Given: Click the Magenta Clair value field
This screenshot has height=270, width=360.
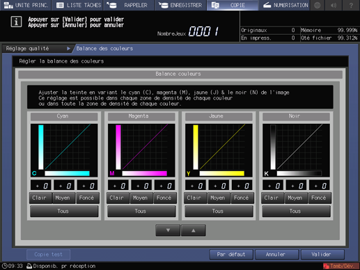Looking at the screenshot, I should pyautogui.click(x=118, y=185).
